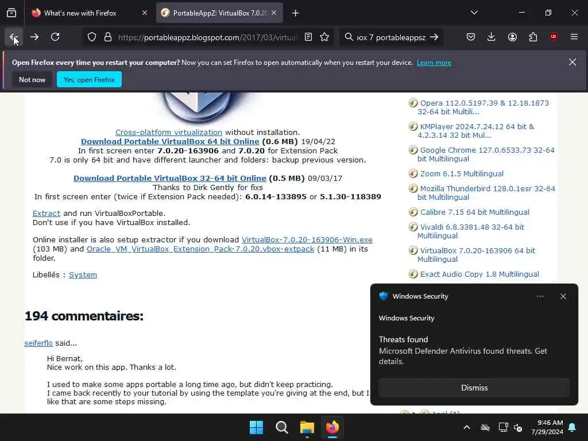Open Firefox View icon in tab bar
The width and height of the screenshot is (588, 441).
click(x=11, y=13)
